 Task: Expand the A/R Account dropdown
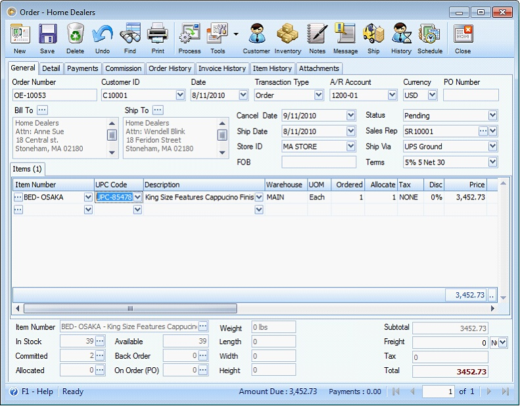[392, 95]
